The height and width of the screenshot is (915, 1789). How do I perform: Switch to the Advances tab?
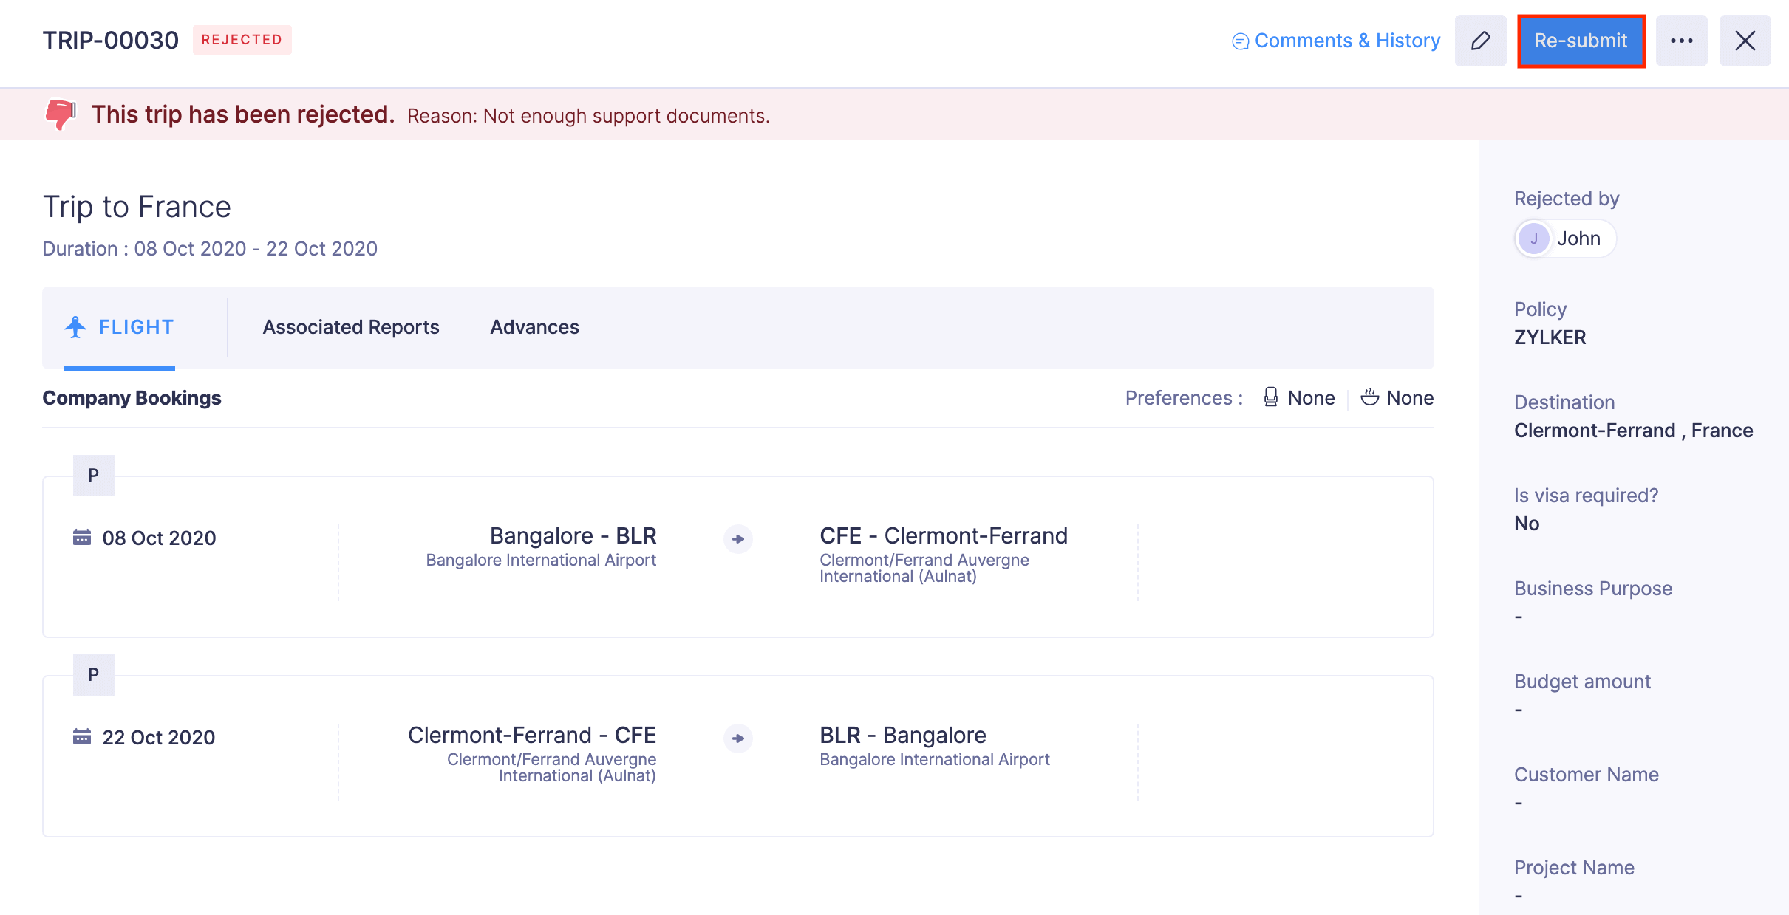(534, 327)
